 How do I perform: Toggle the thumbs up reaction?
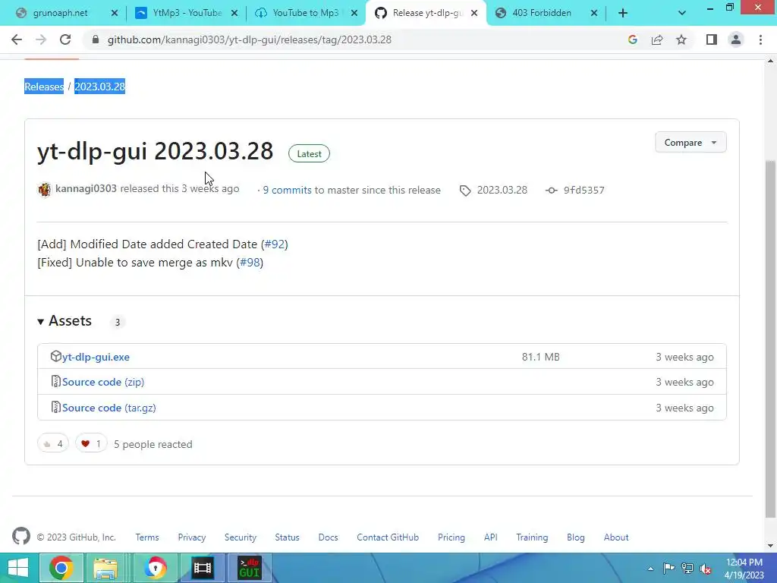[53, 443]
